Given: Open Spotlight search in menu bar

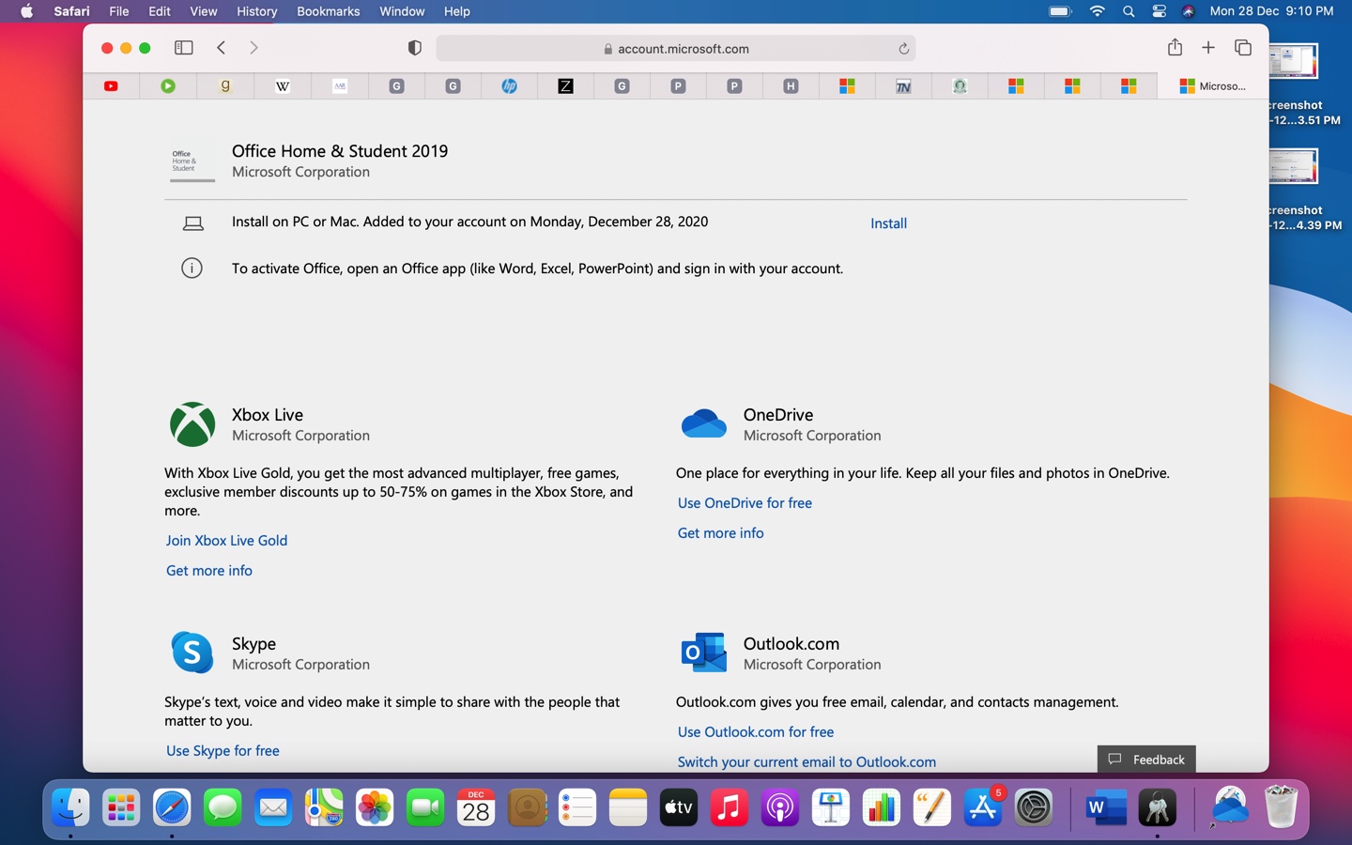Looking at the screenshot, I should click(1129, 11).
